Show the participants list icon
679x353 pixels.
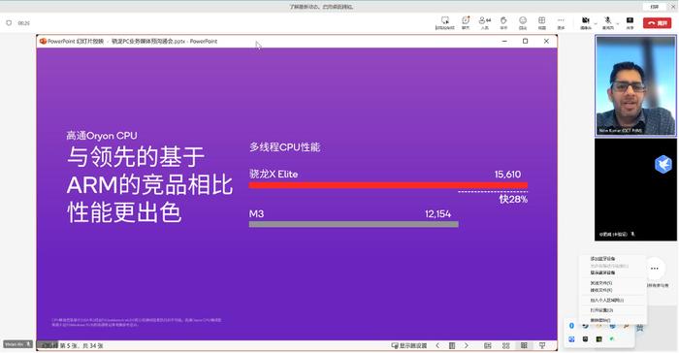(x=485, y=22)
